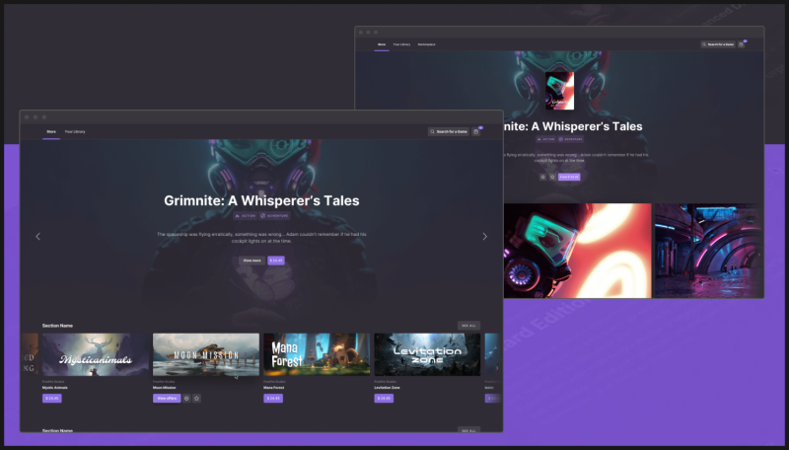Open the cart icon in back window
Screen dimensions: 789x450
[x=741, y=44]
